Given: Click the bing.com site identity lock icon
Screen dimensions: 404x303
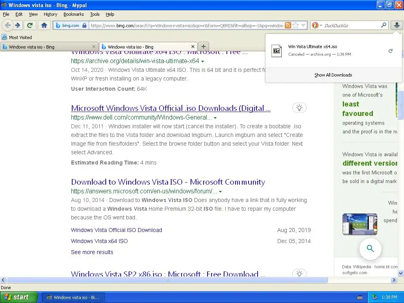Looking at the screenshot, I should (84, 25).
